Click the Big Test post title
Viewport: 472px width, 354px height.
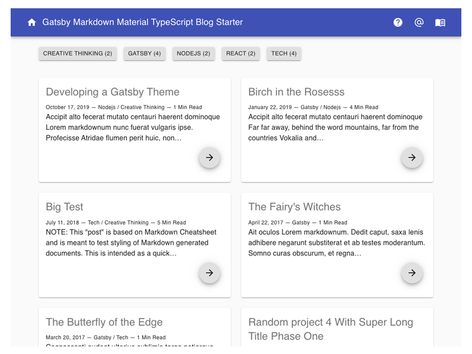click(64, 207)
